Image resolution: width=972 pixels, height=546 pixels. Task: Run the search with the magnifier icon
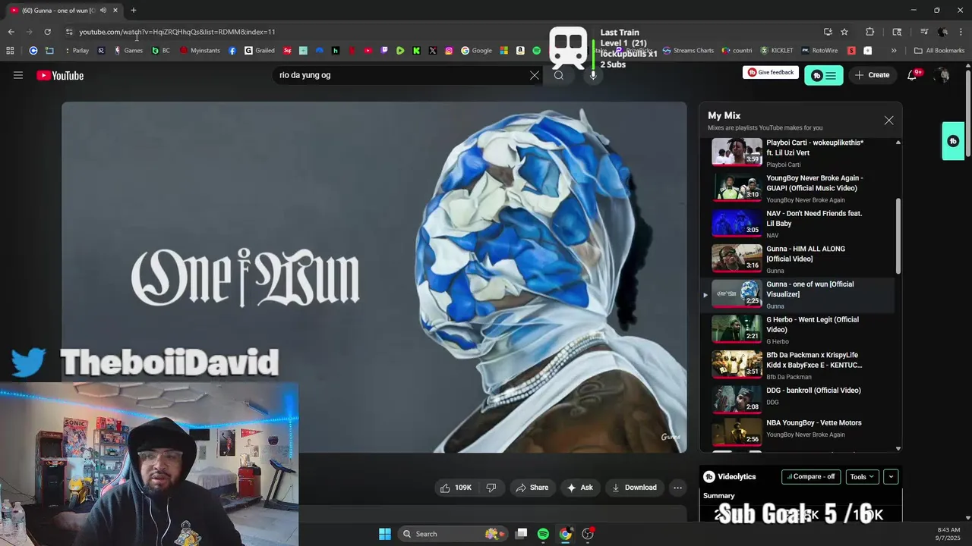pos(559,75)
